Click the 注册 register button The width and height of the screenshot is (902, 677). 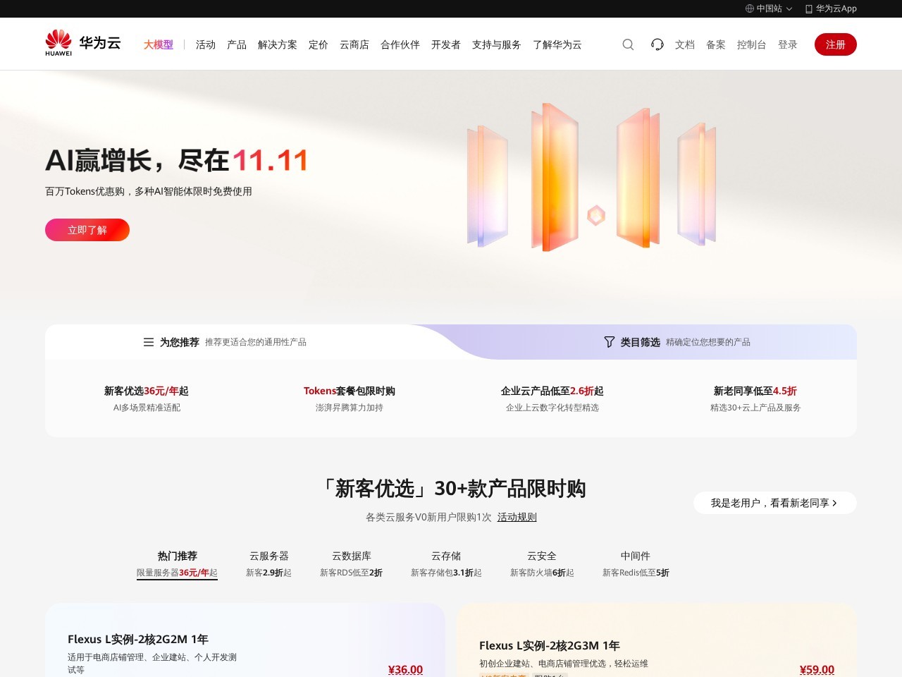tap(835, 44)
